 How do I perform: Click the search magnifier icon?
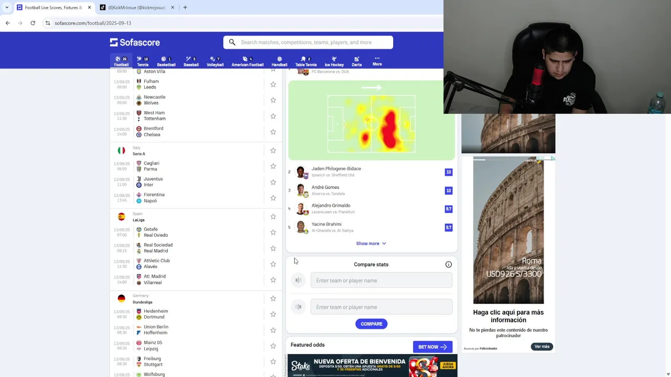(232, 42)
